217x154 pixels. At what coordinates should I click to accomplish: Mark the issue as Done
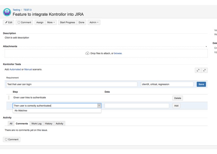click(81, 22)
